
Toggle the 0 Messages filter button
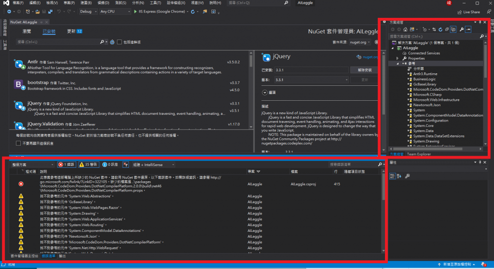click(110, 164)
